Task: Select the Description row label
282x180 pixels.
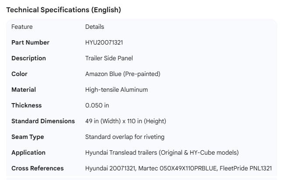Action: pos(28,58)
